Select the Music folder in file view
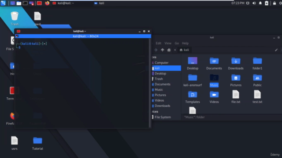The width and height of the screenshot is (282, 158). 214,80
